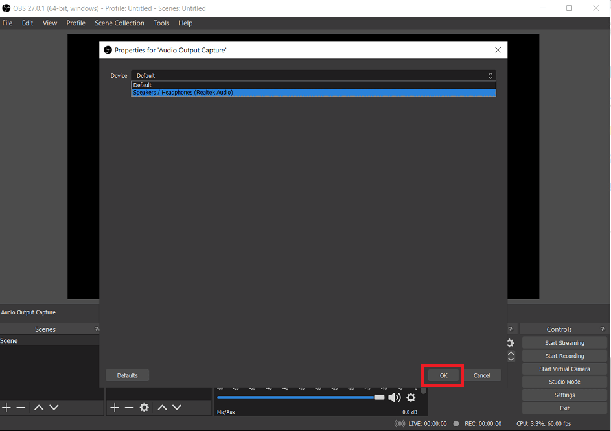This screenshot has width=611, height=431.
Task: Click the Audio Output Capture source label
Action: 29,312
